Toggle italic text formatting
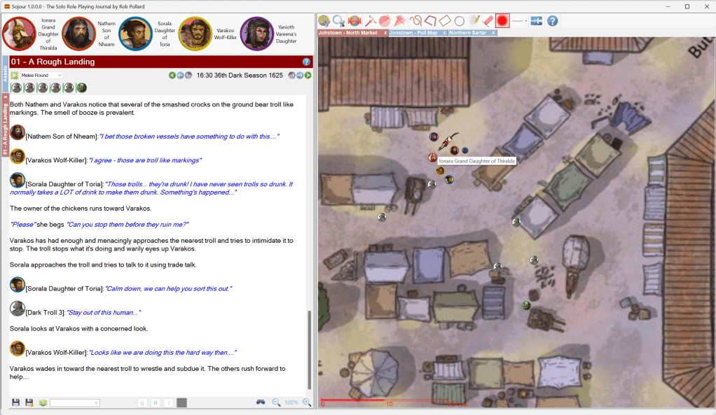Screen dimensions: 716x415 (x=168, y=402)
